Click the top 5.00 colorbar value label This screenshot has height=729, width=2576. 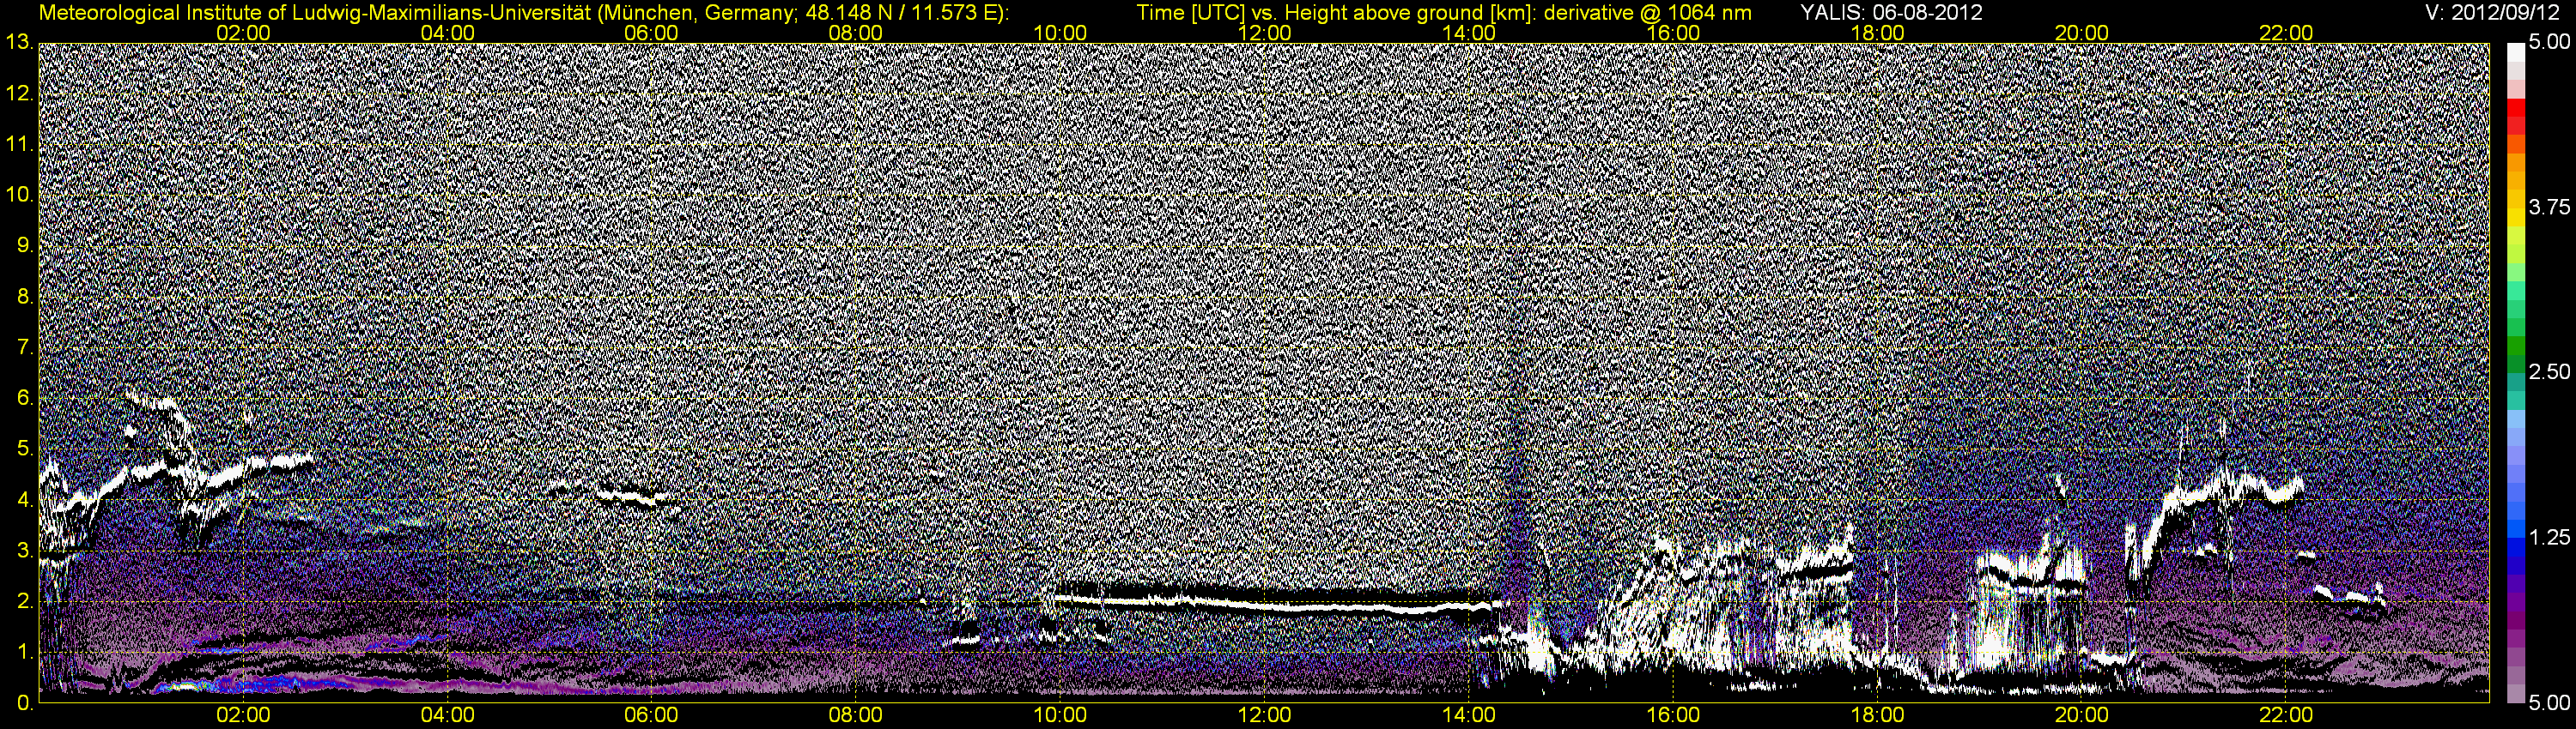[2549, 43]
